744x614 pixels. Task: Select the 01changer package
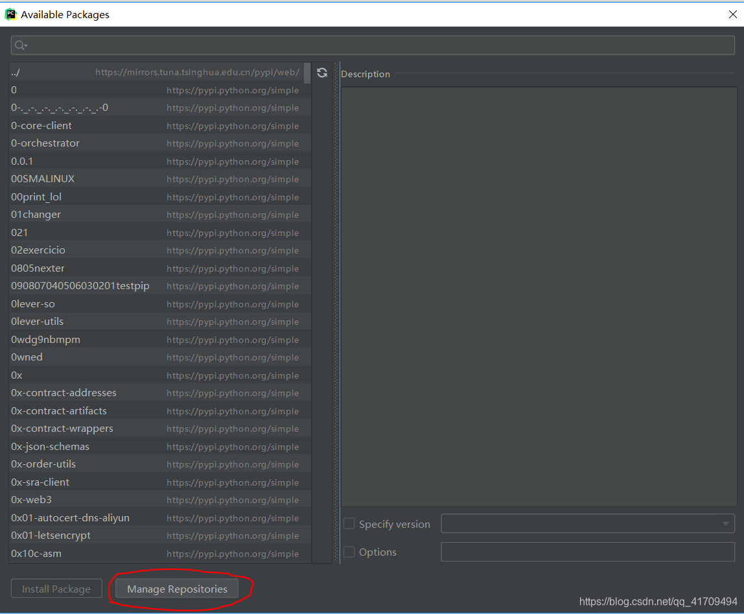click(x=160, y=215)
